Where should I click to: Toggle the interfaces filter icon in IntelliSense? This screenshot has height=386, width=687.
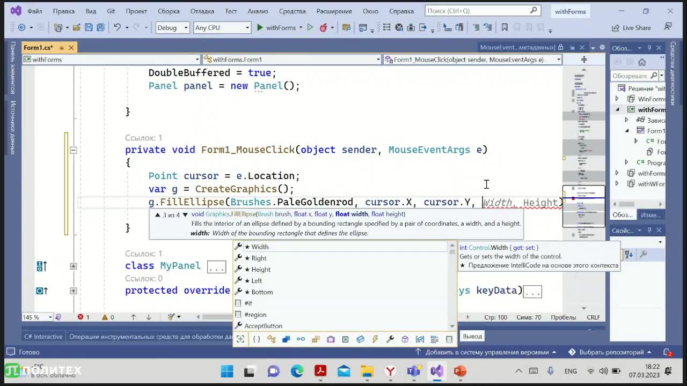pos(301,339)
